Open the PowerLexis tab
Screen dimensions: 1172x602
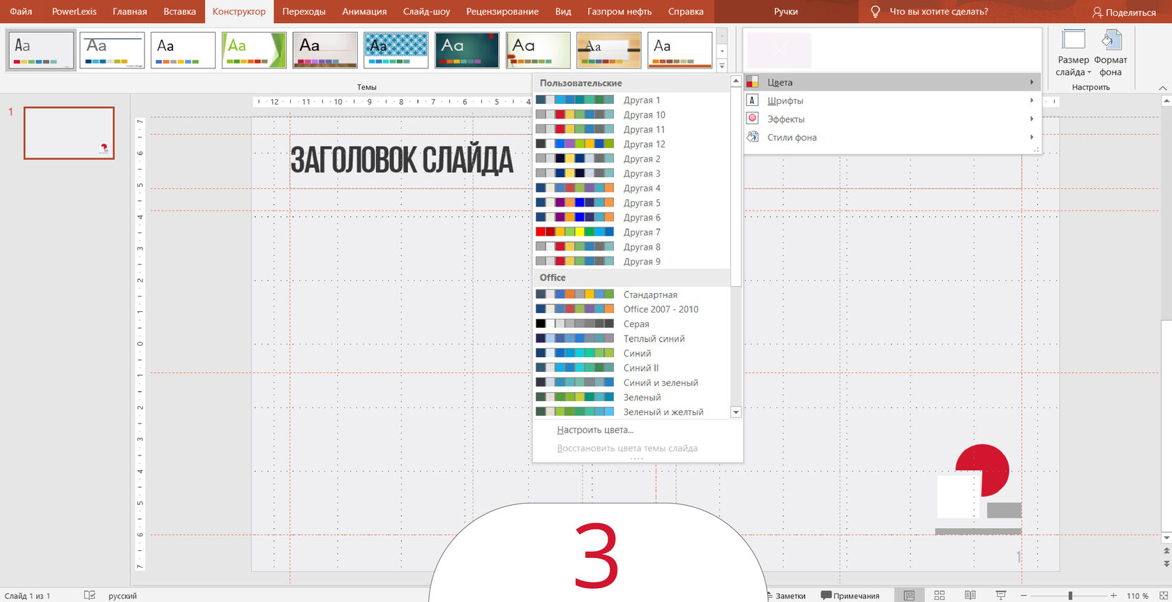pyautogui.click(x=74, y=11)
